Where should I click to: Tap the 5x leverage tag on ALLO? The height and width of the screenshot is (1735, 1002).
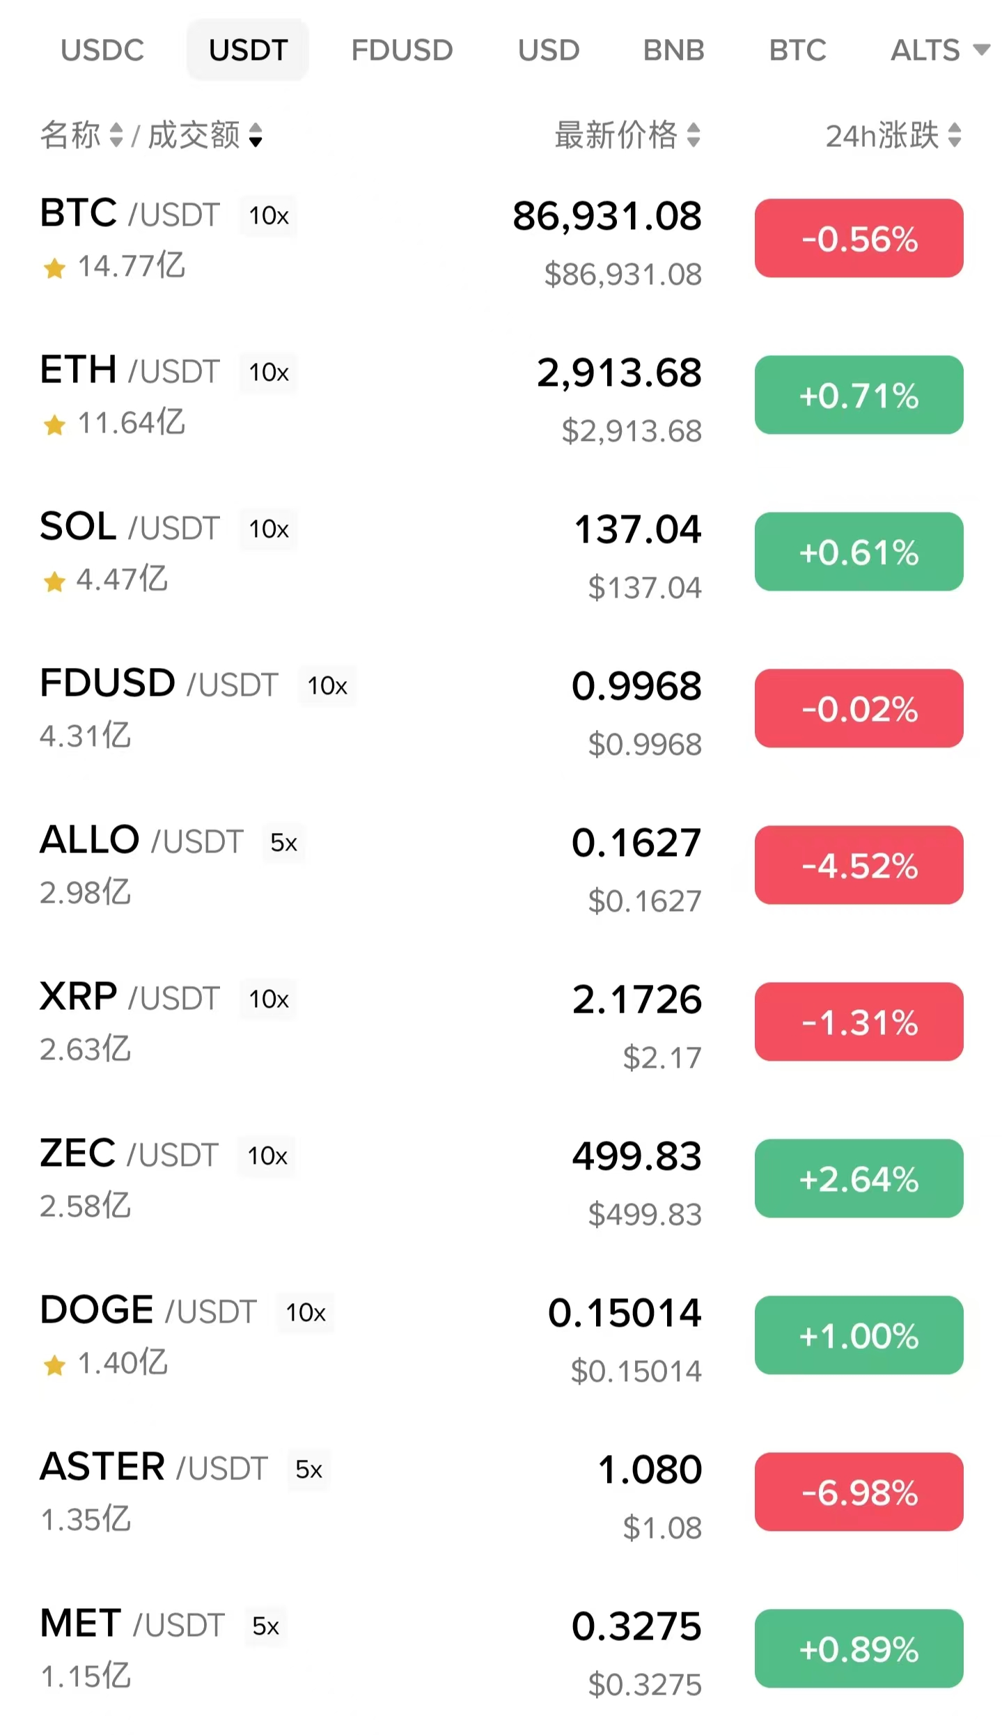click(283, 843)
